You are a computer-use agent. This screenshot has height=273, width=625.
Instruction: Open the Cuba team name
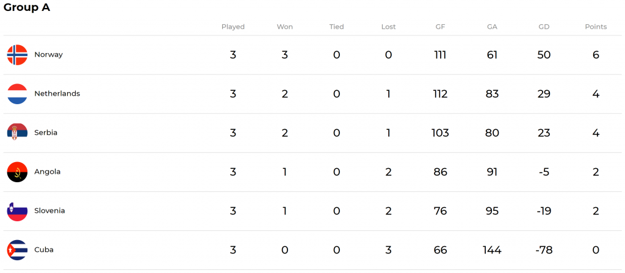point(44,249)
